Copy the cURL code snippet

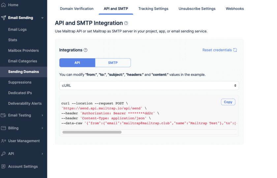(228, 102)
